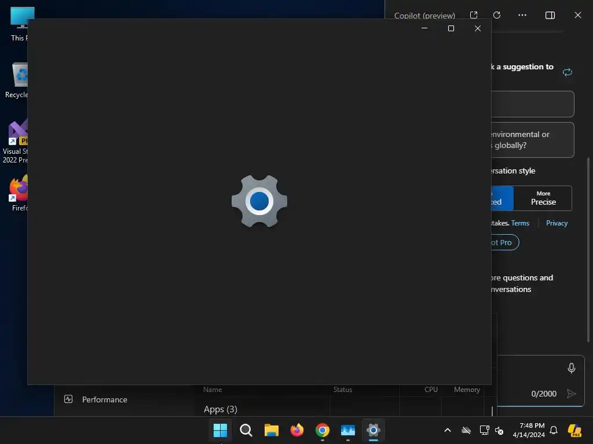Start voice input with the microphone icon
Viewport: 593px width, 444px height.
[x=572, y=368]
